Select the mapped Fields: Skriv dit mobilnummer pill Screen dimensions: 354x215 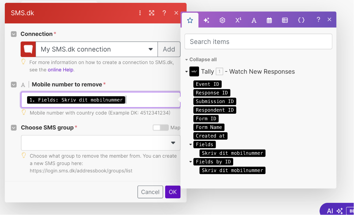[x=76, y=100]
